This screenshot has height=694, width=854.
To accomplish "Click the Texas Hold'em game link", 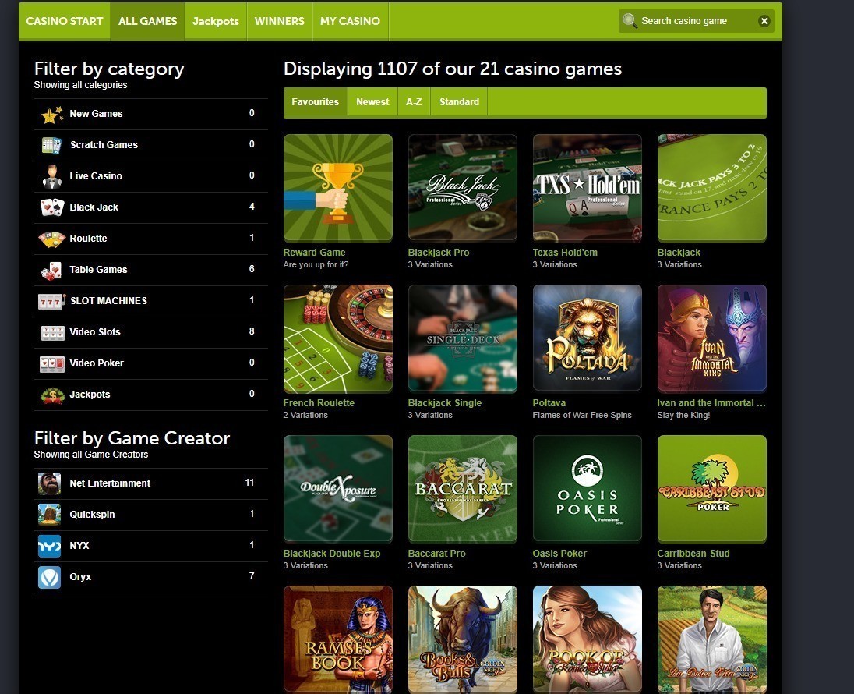I will tap(565, 252).
